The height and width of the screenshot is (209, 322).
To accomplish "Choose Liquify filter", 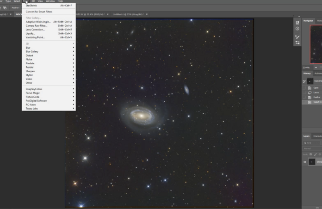I will tap(49, 33).
